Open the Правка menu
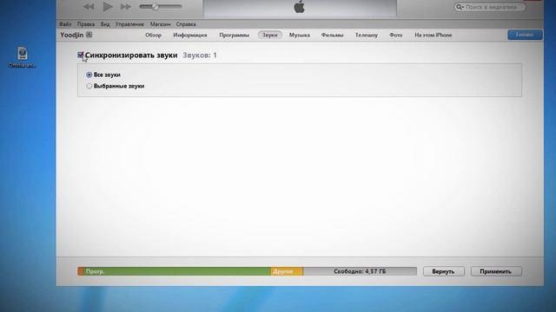 coord(86,24)
